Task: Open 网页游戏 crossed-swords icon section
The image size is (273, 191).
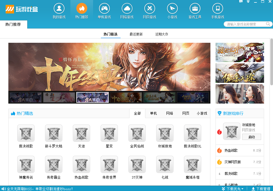Action: (149, 11)
